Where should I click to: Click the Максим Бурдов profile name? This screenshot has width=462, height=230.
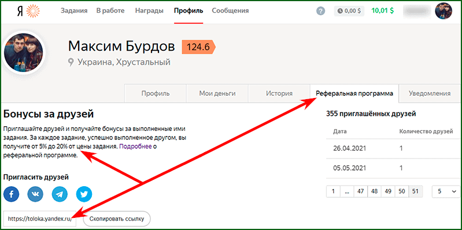(121, 47)
